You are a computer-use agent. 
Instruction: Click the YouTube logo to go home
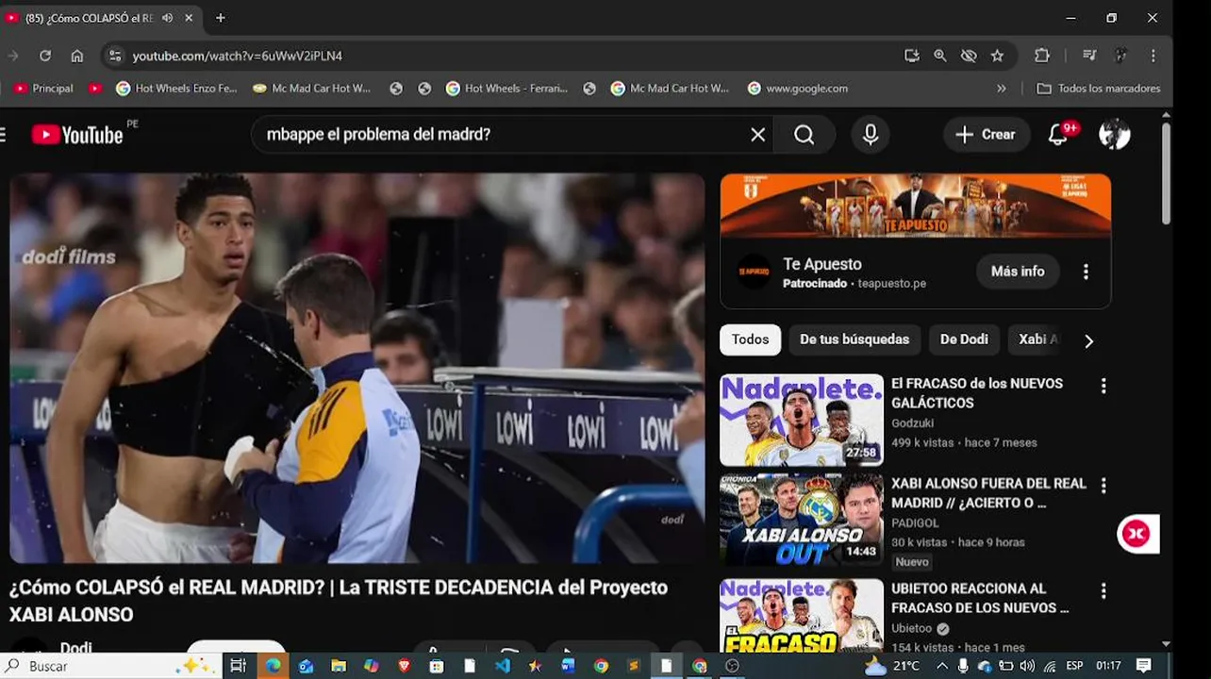[x=77, y=135]
